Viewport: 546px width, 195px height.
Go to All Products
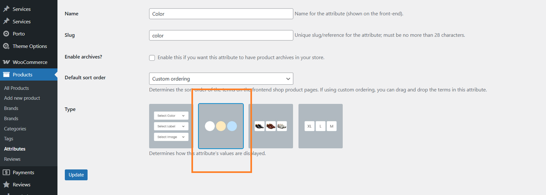pos(16,88)
